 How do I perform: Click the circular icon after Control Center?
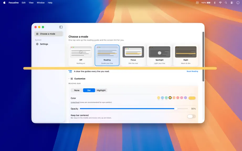pyautogui.click(x=238, y=3)
